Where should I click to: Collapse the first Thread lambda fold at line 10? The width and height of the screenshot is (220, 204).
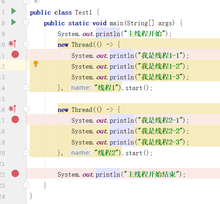[x=26, y=45]
